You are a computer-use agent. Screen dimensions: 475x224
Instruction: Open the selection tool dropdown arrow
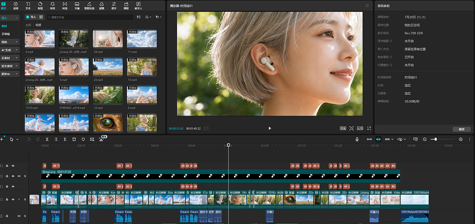(x=17, y=140)
